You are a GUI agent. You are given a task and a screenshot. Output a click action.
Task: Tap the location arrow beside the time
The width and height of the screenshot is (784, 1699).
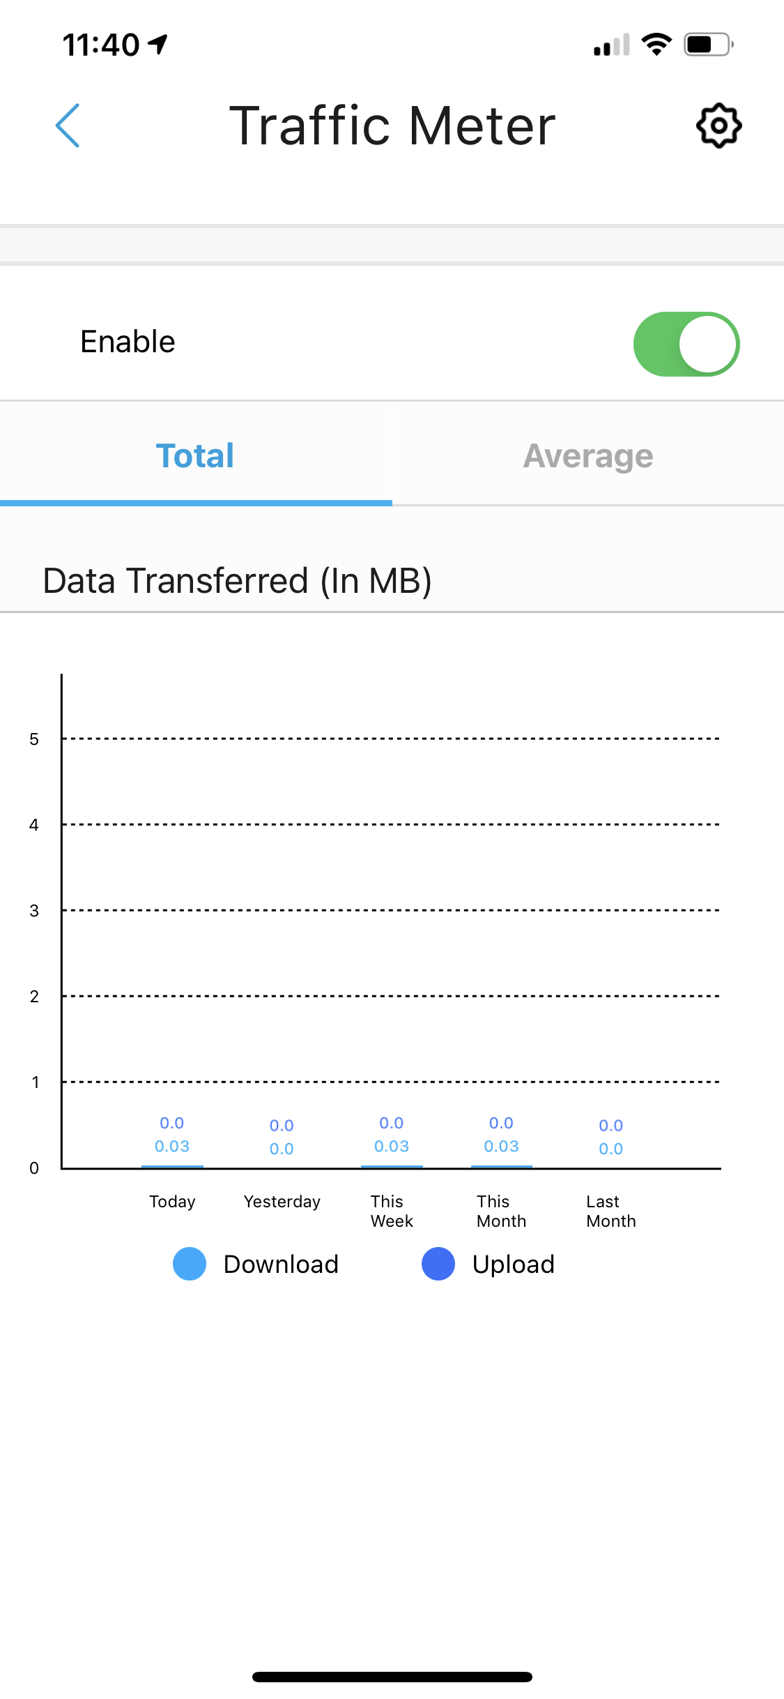click(159, 45)
